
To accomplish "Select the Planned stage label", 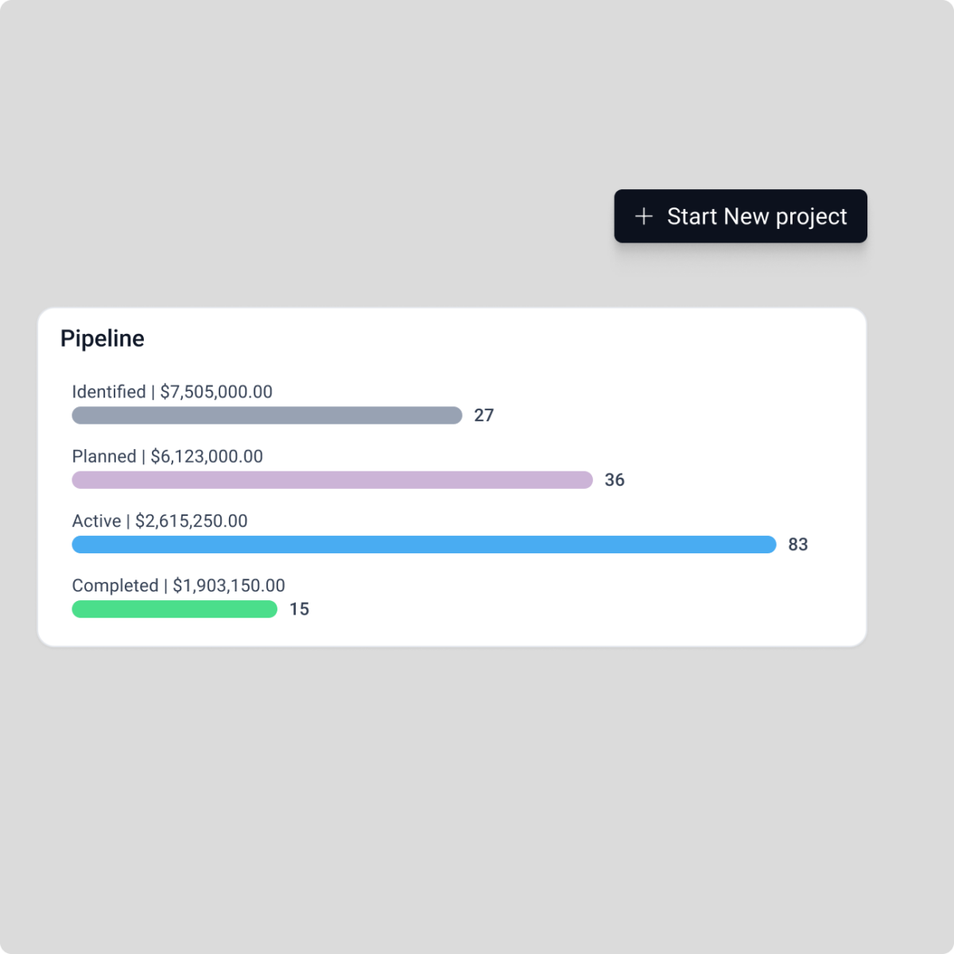I will (104, 456).
